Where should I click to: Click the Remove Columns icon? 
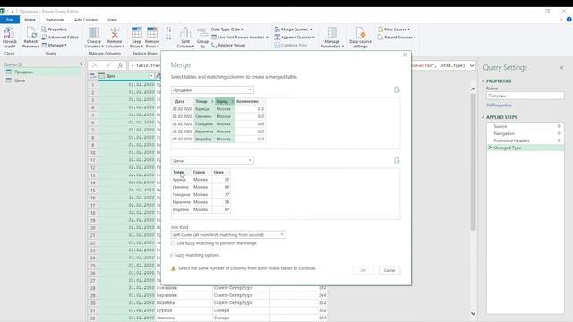click(115, 33)
